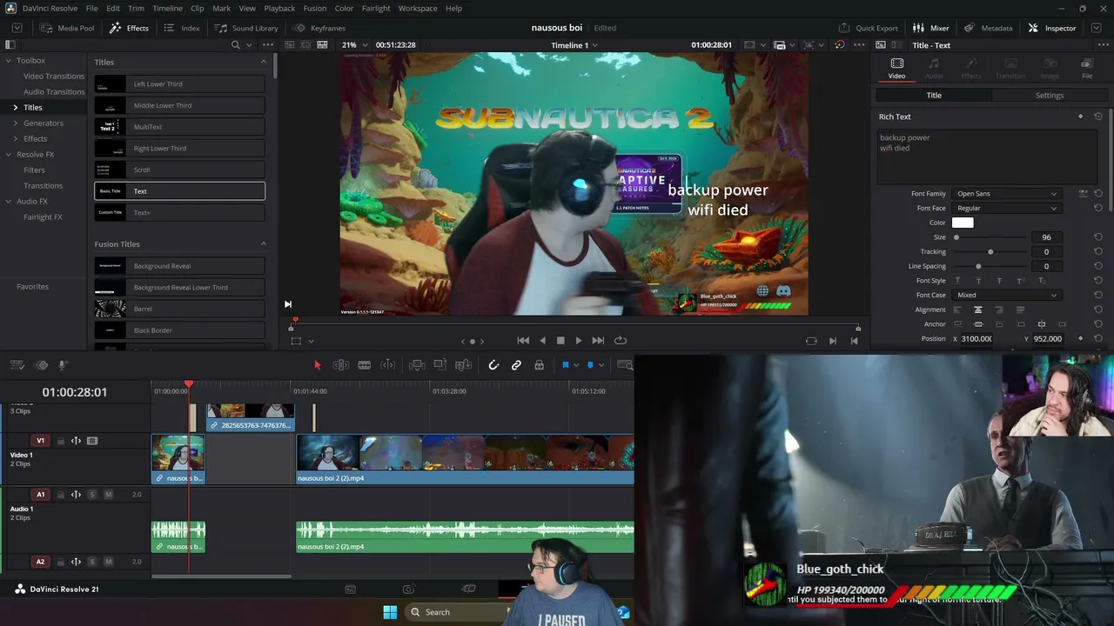
Task: Toggle the Position Lock padlock icon
Action: (539, 365)
